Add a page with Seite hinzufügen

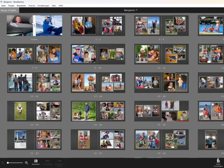coord(218,161)
